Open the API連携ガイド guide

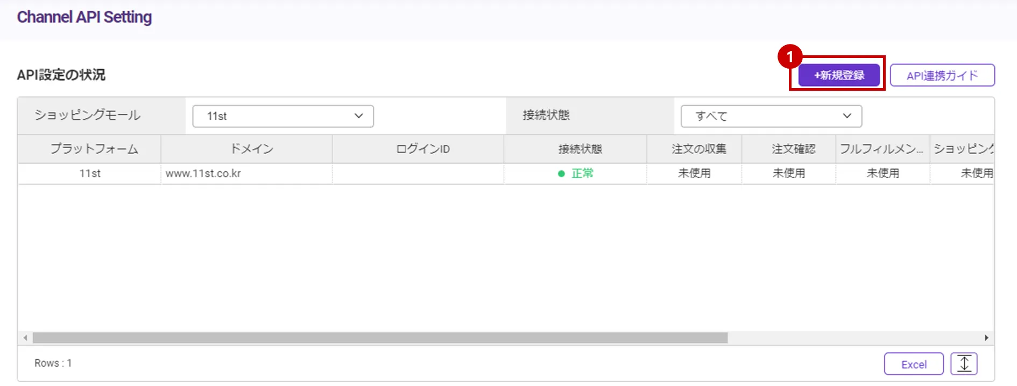tap(942, 75)
